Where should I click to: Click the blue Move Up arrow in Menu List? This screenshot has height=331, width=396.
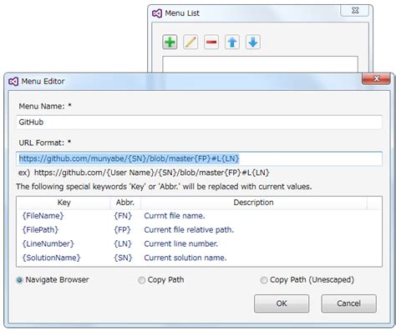point(232,43)
